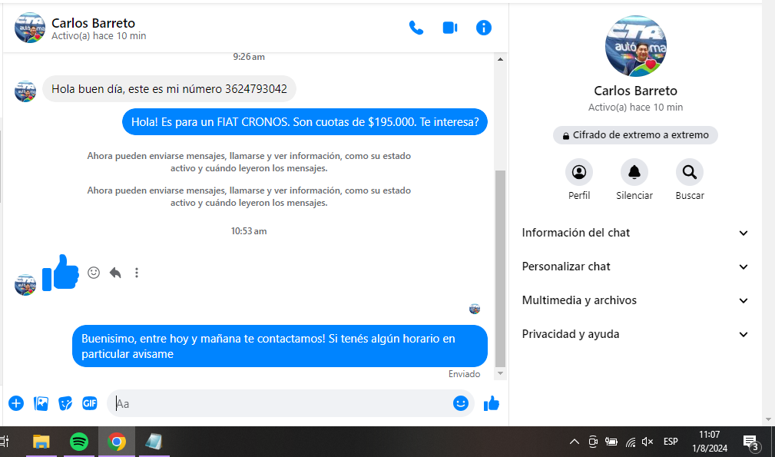This screenshot has width=775, height=457.
Task: Open the GIF picker
Action: (90, 403)
